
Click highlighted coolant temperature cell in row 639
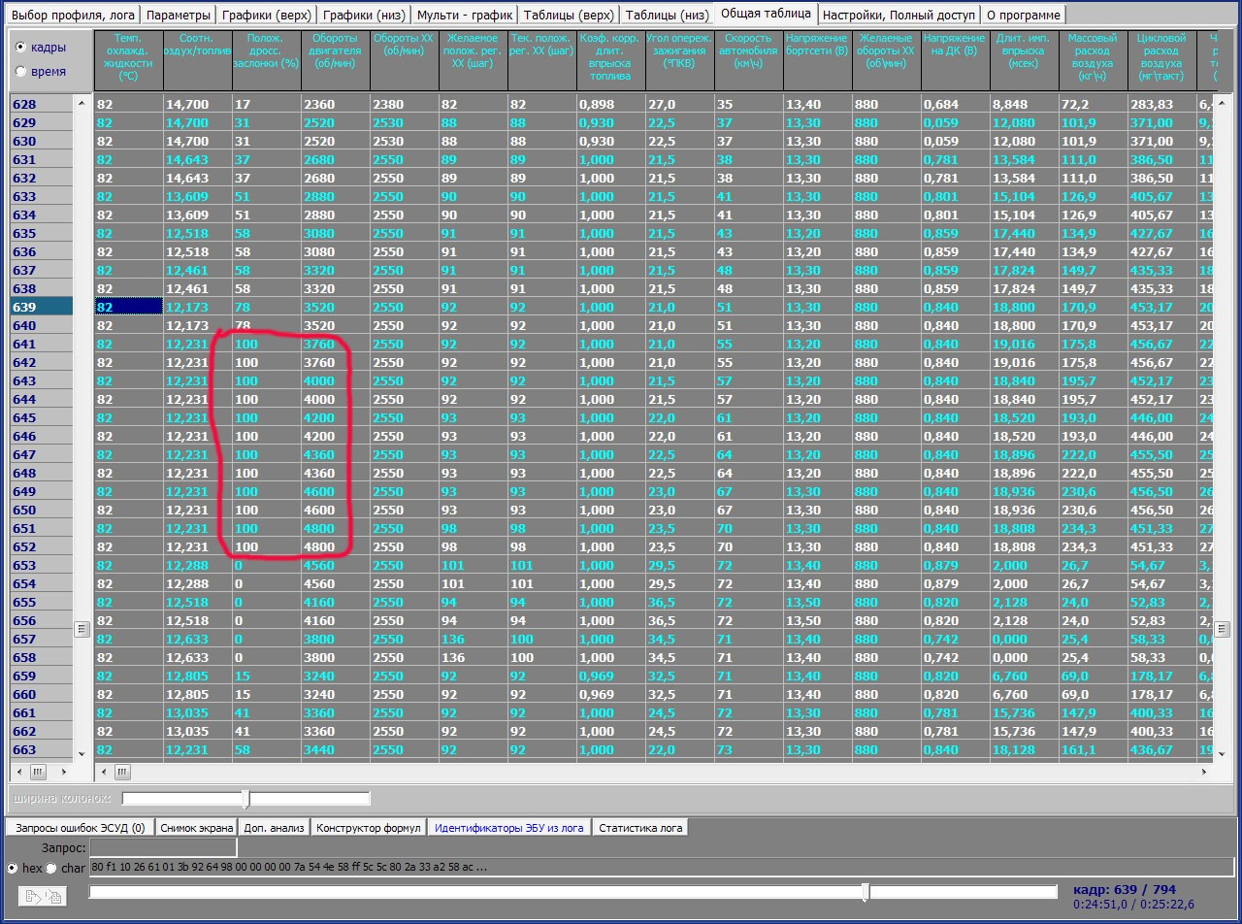pyautogui.click(x=128, y=307)
